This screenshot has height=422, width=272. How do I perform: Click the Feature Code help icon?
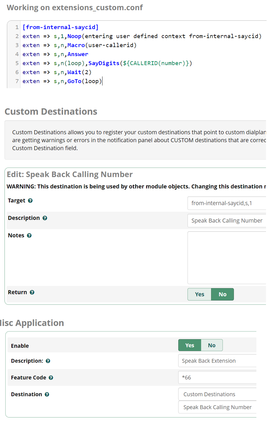[51, 378]
